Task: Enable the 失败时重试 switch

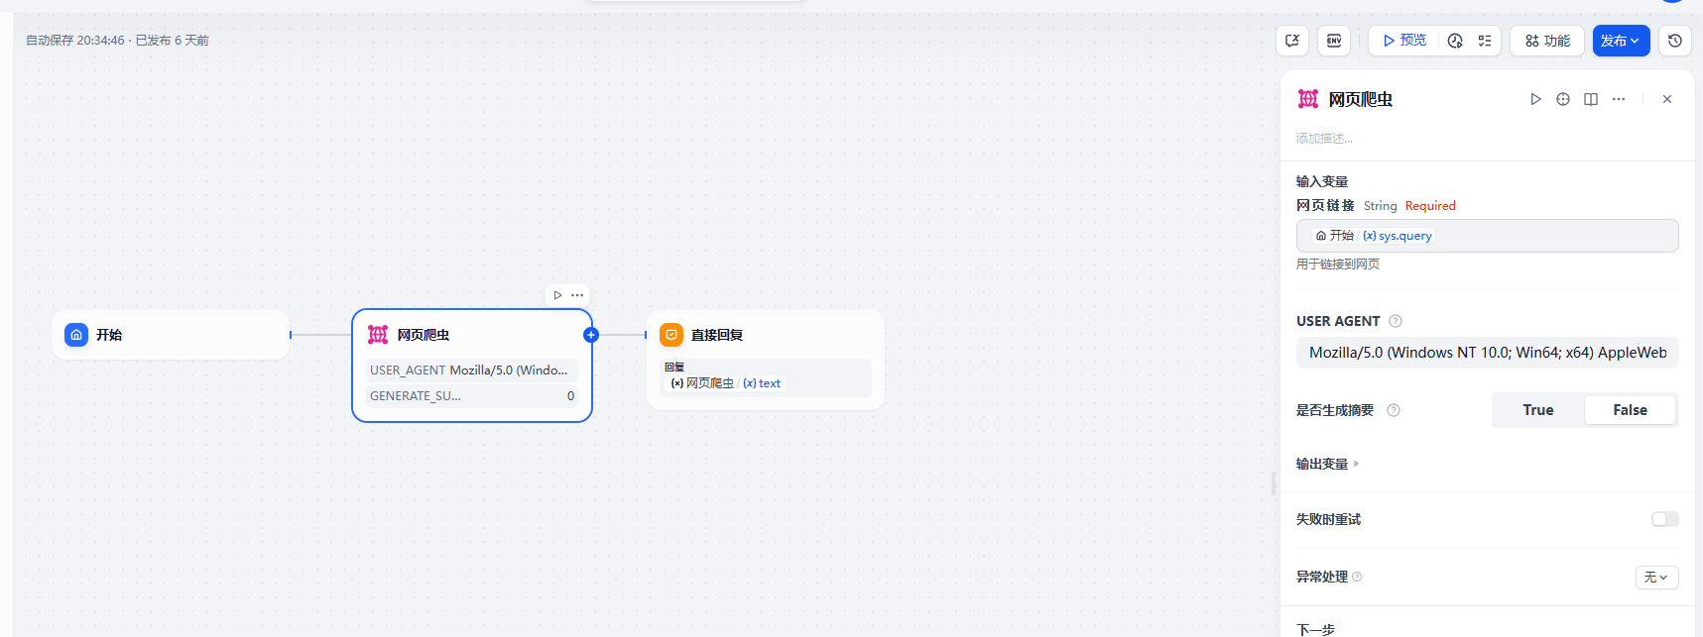Action: (x=1664, y=519)
